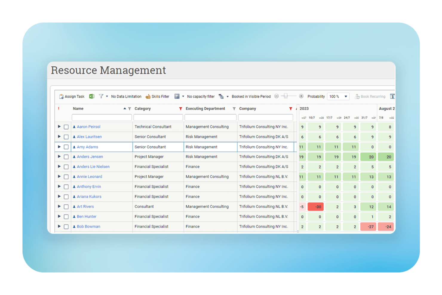
Task: Click the Book Recurring icon
Action: (357, 96)
